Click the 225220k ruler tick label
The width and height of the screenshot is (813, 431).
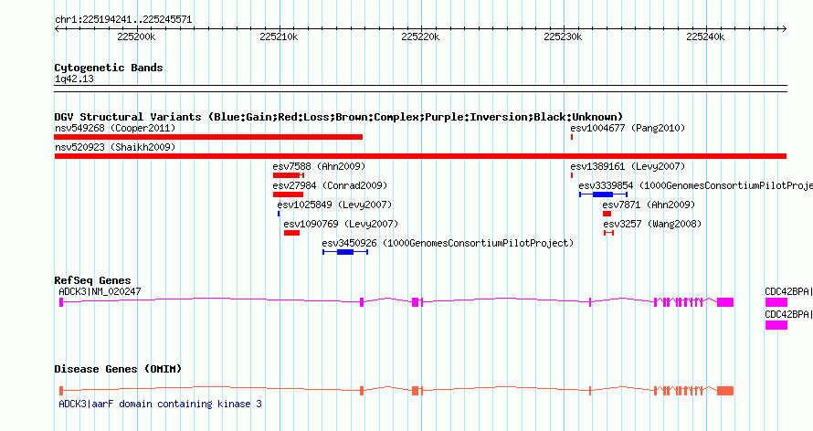pyautogui.click(x=420, y=37)
